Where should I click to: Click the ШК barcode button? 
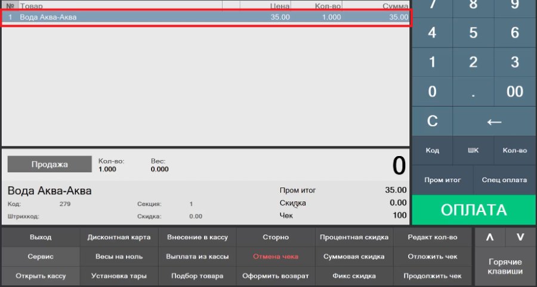coord(473,150)
